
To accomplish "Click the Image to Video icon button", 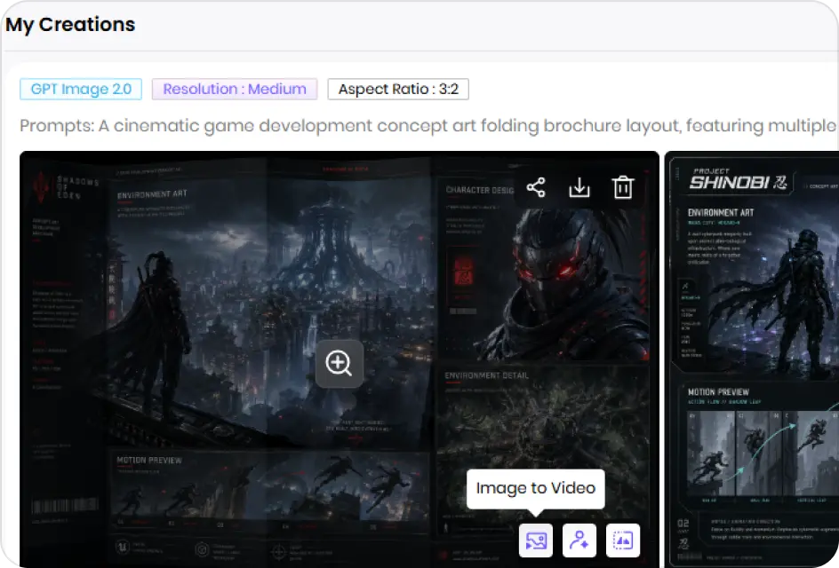I will click(x=536, y=540).
